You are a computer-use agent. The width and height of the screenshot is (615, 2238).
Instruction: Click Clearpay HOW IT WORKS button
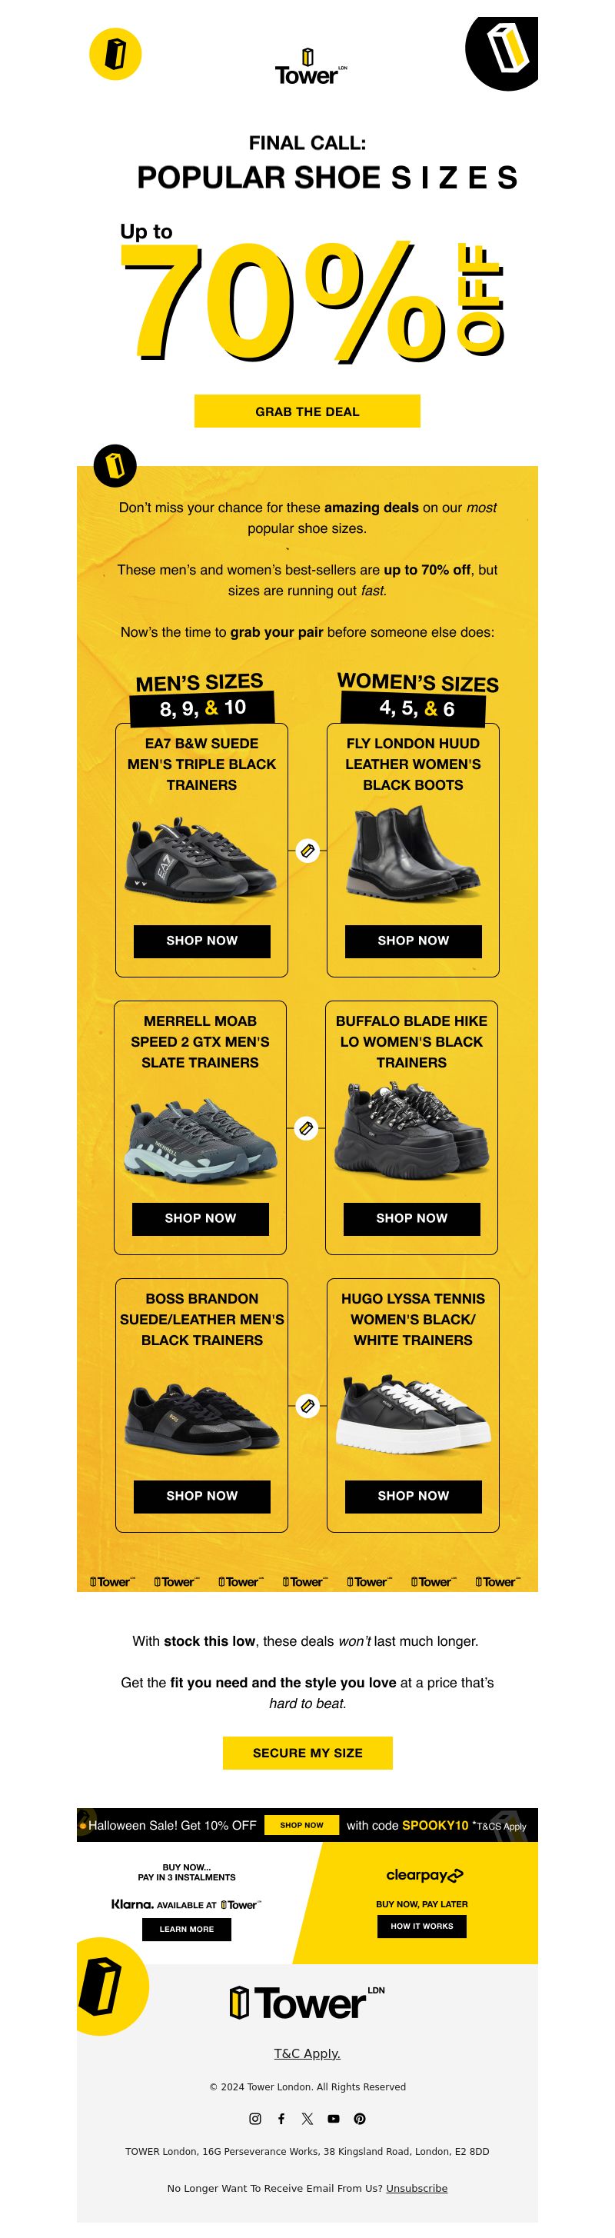click(422, 1926)
